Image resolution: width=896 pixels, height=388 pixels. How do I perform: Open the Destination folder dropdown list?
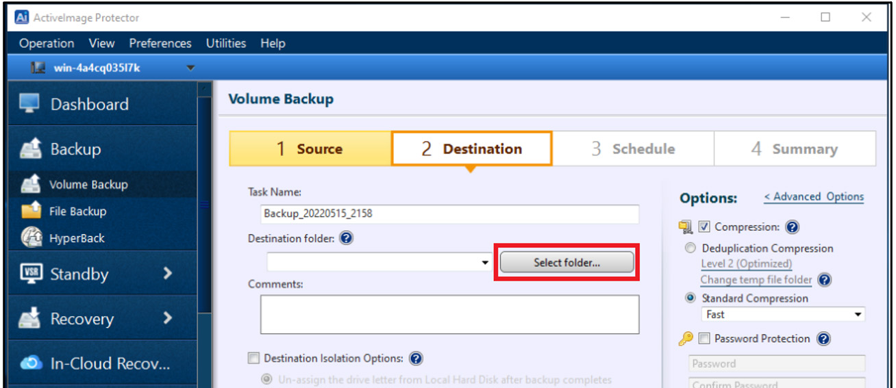click(485, 263)
